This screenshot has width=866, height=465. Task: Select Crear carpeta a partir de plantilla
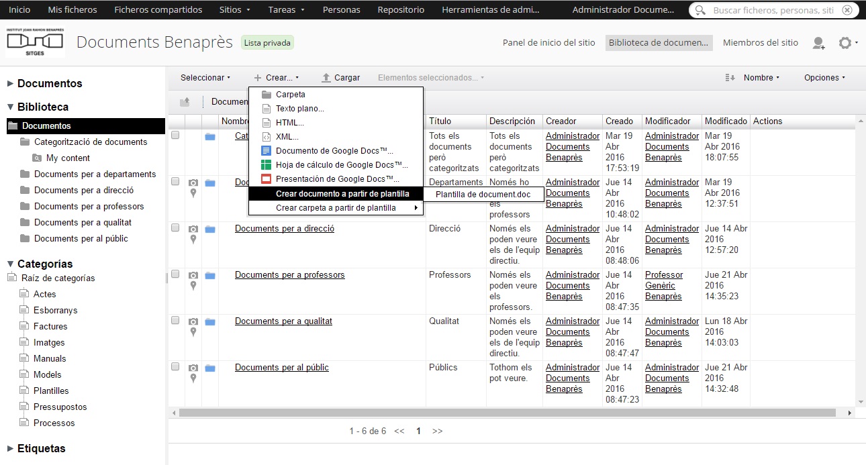click(x=336, y=208)
